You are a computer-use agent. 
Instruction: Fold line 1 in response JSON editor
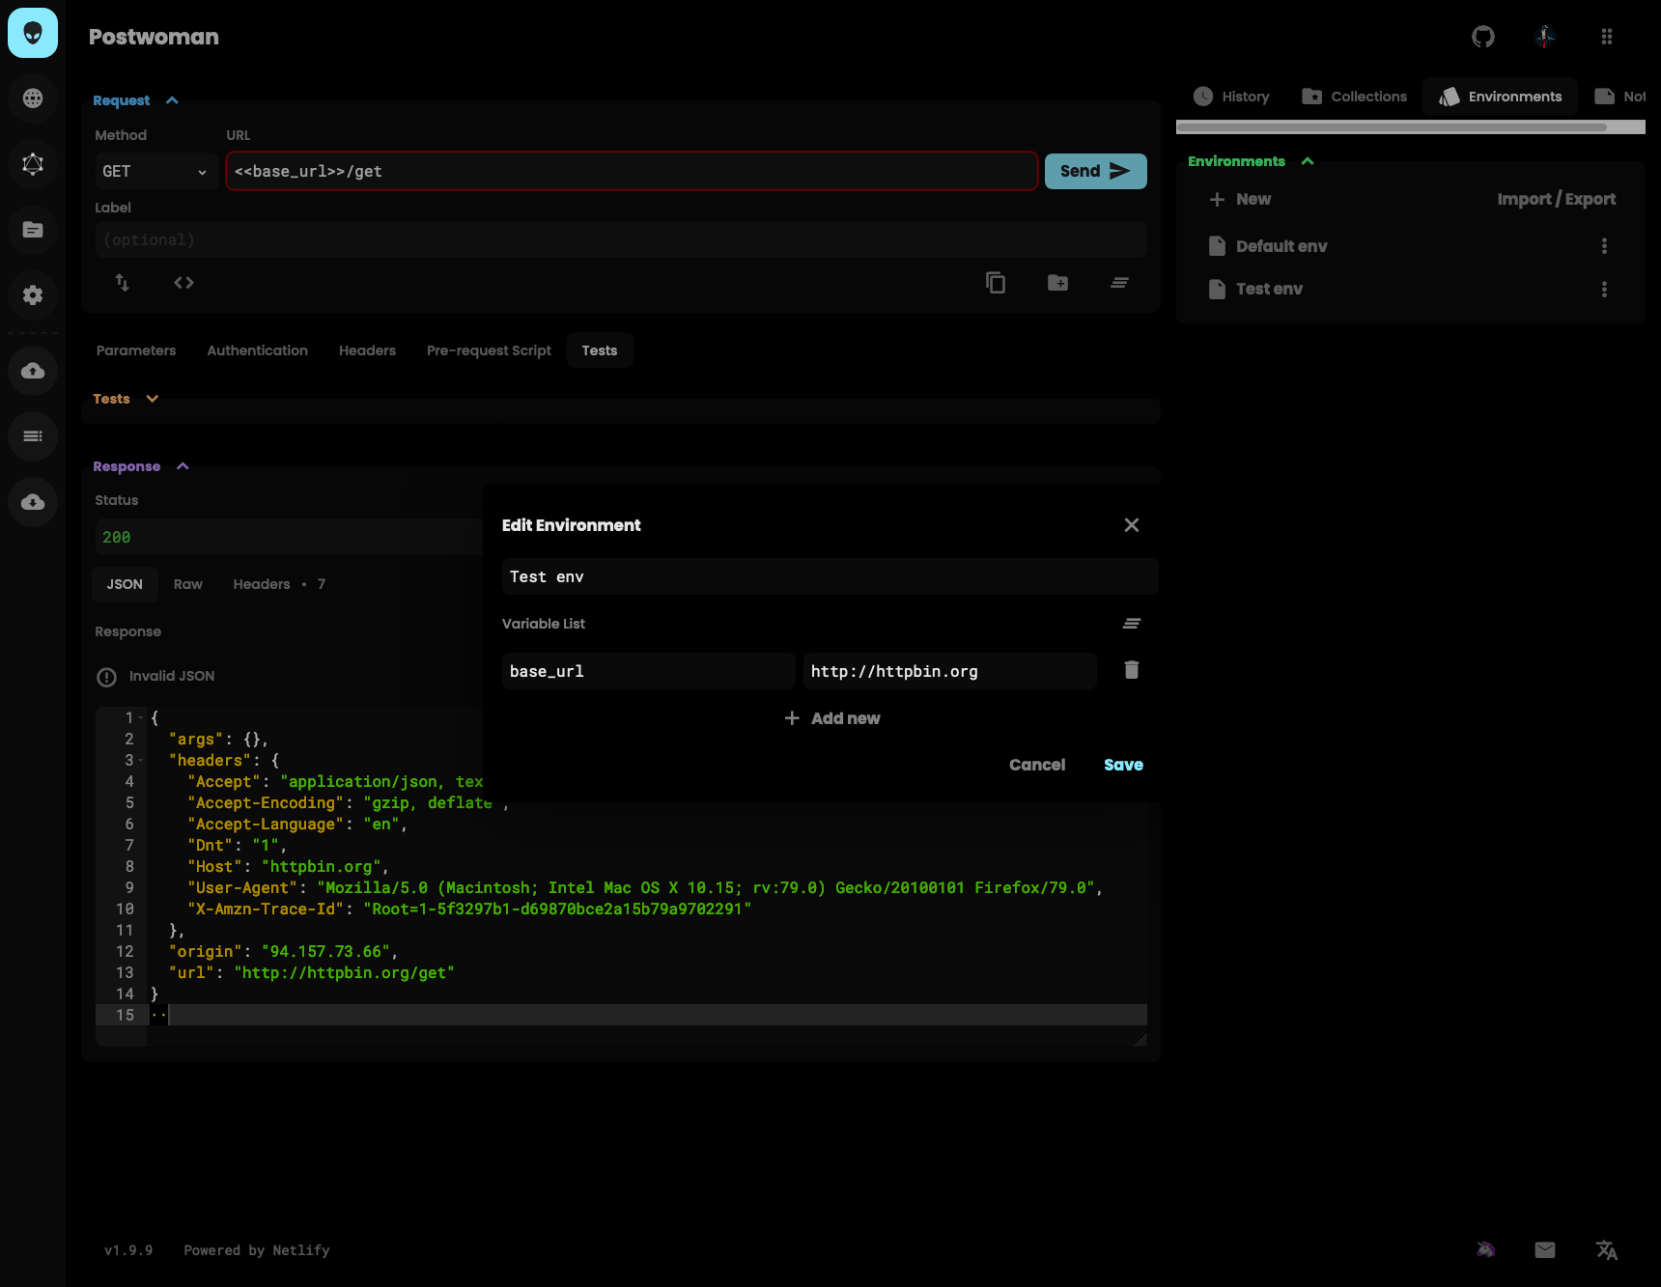[141, 718]
